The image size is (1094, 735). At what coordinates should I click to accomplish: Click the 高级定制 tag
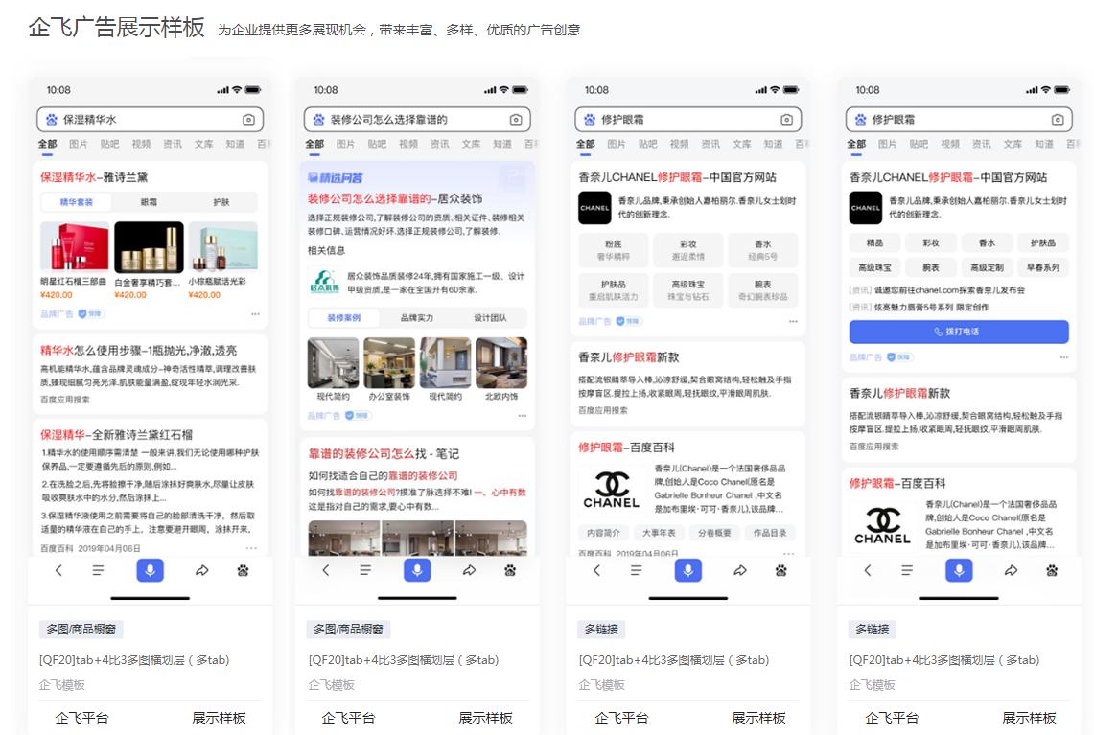point(987,267)
